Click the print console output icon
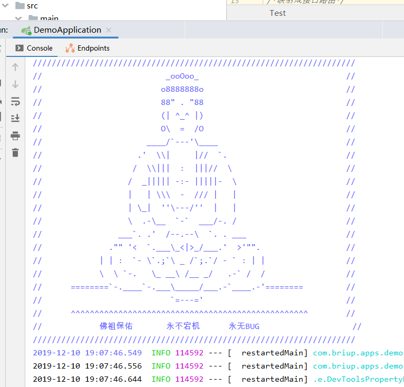 15,136
